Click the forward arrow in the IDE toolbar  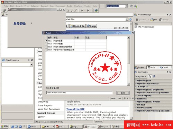coord(88,11)
